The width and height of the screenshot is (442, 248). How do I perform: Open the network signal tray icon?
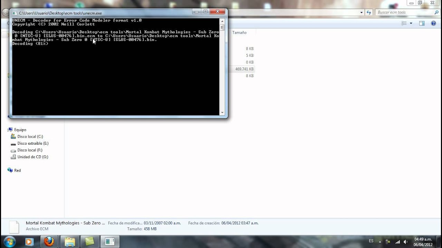[x=397, y=241]
